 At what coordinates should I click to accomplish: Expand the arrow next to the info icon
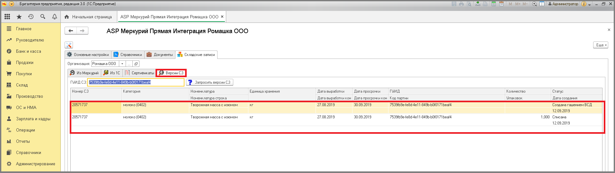[589, 4]
